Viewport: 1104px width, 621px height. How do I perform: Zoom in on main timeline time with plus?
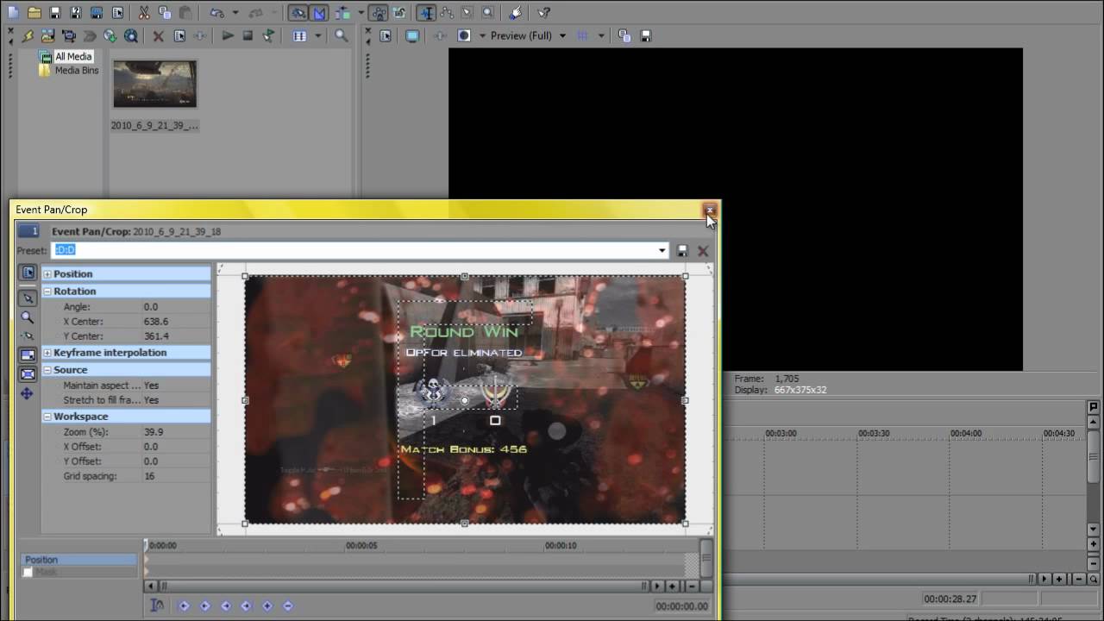click(1059, 579)
